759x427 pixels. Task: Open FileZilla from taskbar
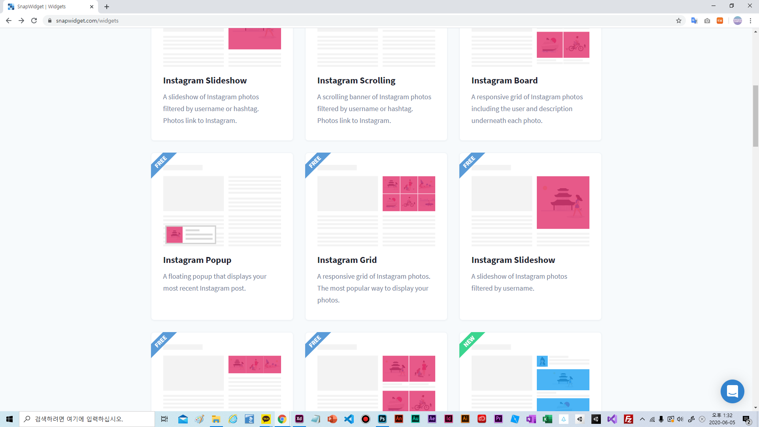coord(629,419)
